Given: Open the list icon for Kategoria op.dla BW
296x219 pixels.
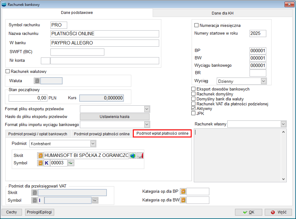Looking at the screenshot, I should pos(183,200).
